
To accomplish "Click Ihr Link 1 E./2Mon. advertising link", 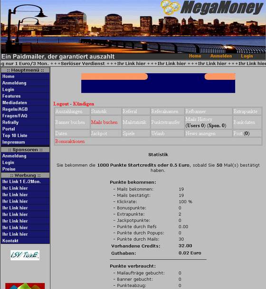I will (x=21, y=182).
